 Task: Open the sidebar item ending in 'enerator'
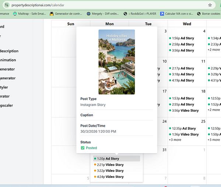[7, 69]
